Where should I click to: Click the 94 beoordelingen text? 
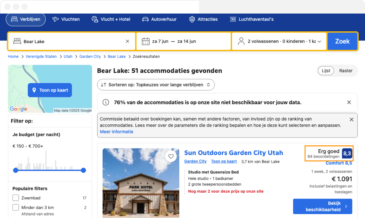click(x=323, y=157)
